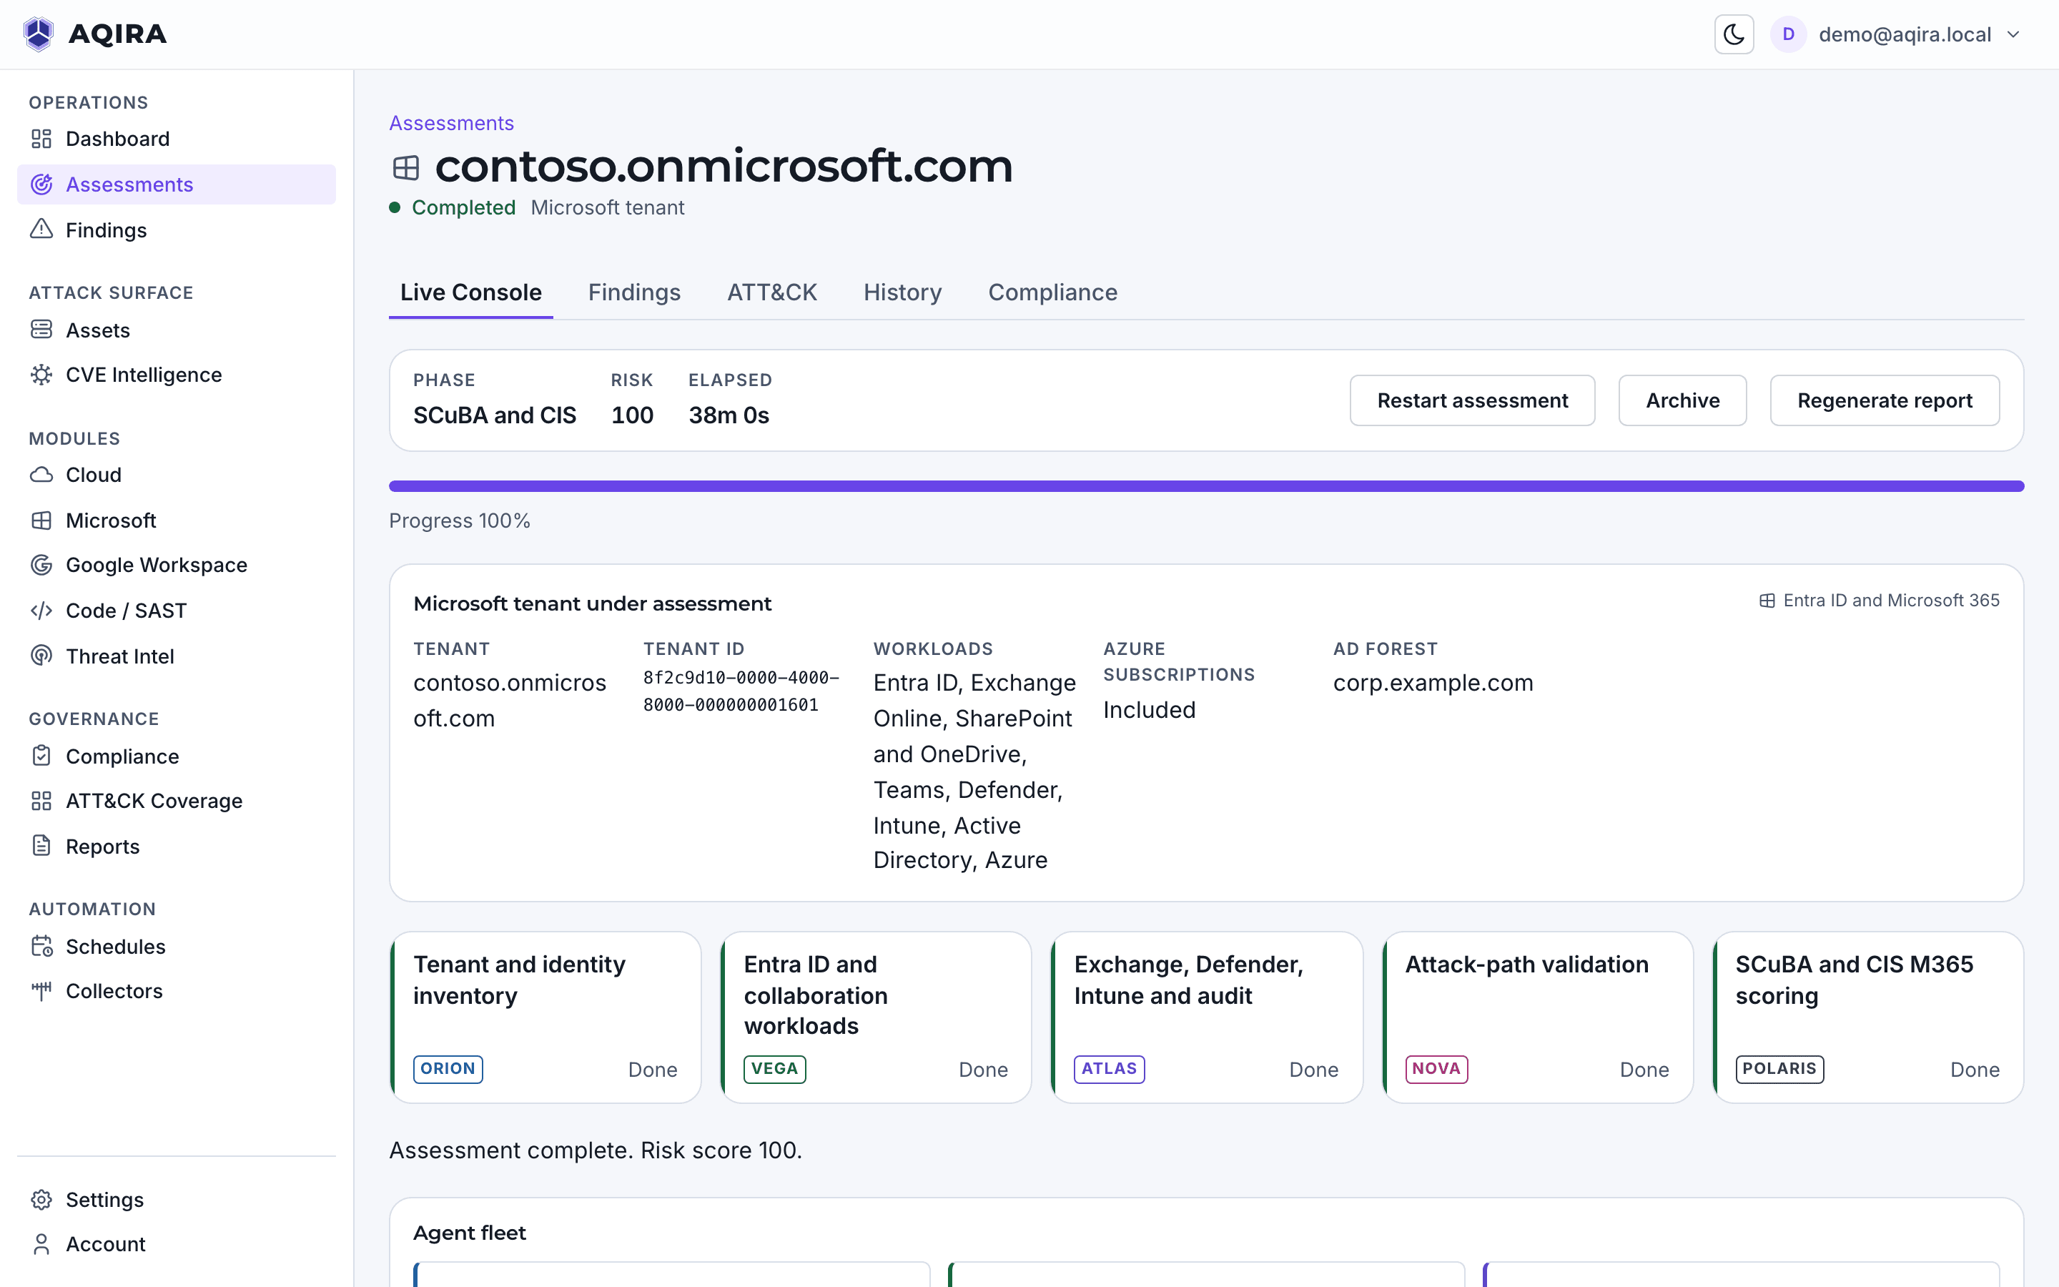Screen dimensions: 2059x1287
Task: Open Account via the person icon
Action: tap(41, 1244)
